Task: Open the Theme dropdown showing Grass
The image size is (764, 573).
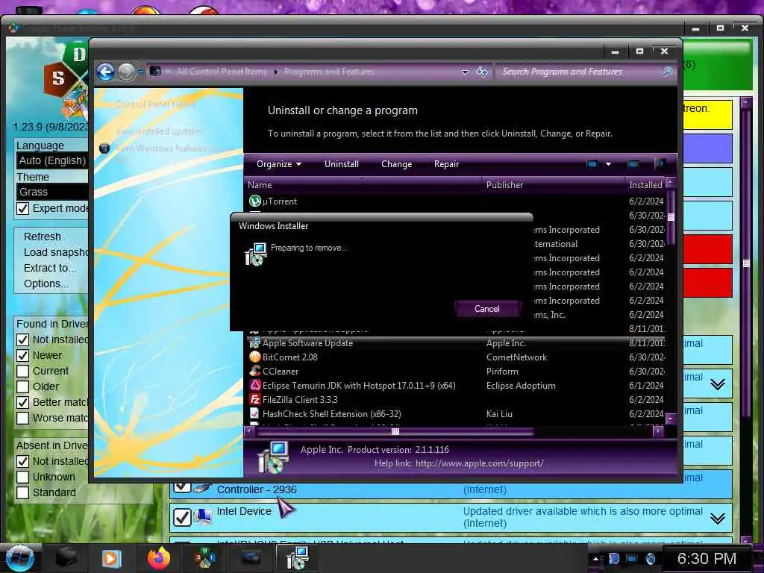Action: click(53, 192)
